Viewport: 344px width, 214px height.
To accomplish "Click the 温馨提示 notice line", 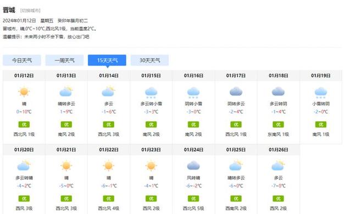I will point(46,37).
